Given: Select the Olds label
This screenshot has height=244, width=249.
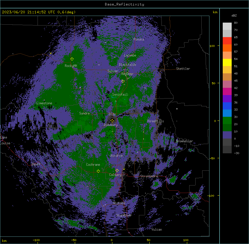Looking at the screenshot, I should point(112,114).
